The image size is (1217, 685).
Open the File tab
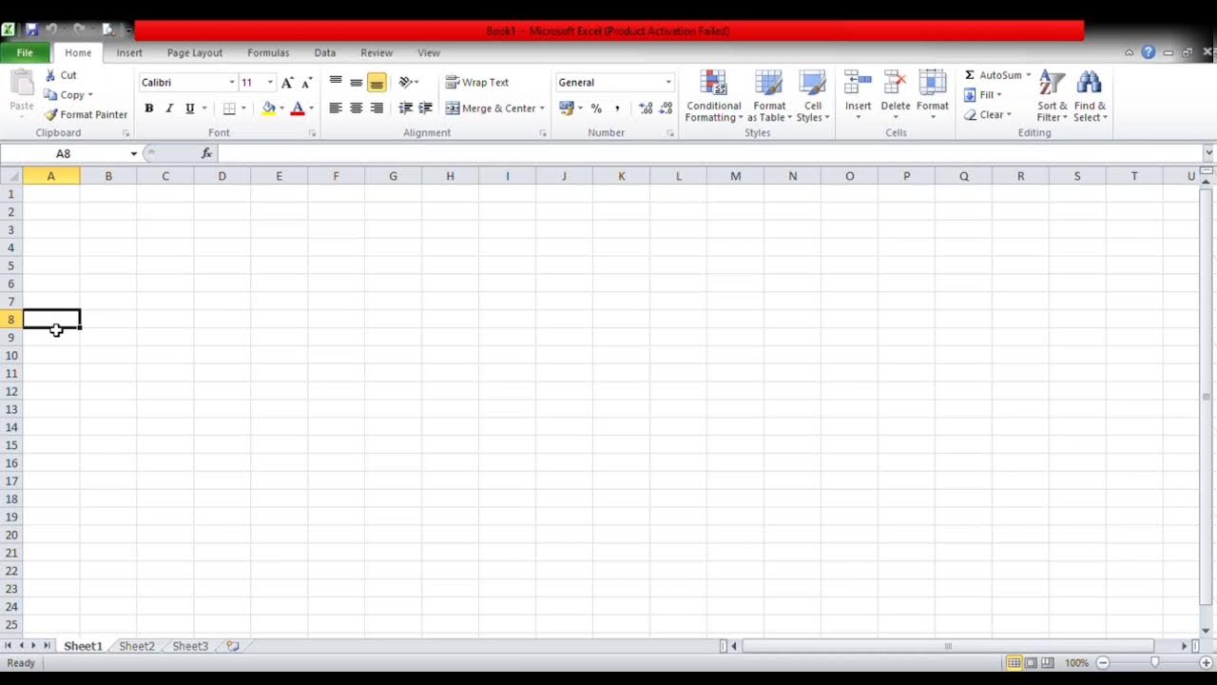pyautogui.click(x=25, y=53)
